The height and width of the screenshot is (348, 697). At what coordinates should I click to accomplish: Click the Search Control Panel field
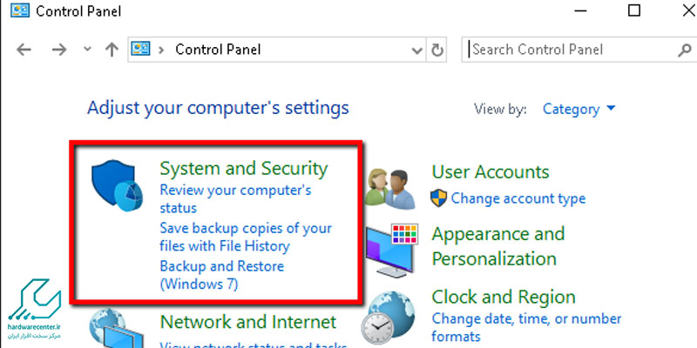[572, 50]
